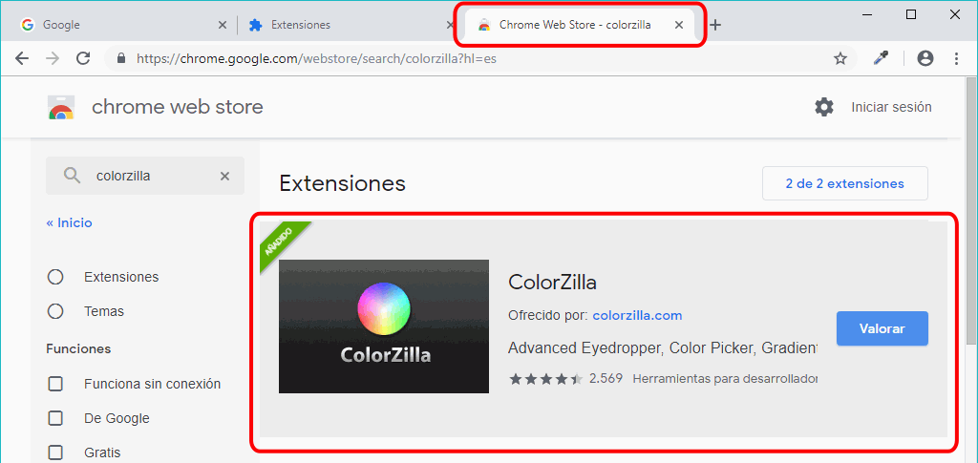
Task: Click the Valorar button
Action: [882, 328]
